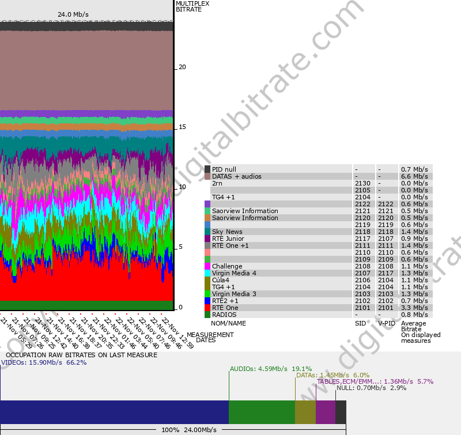The image size is (461, 435).
Task: Click the green AUDIOs bar segment
Action: pyautogui.click(x=262, y=413)
